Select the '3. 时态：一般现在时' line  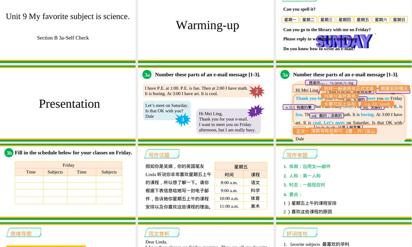pos(304,185)
